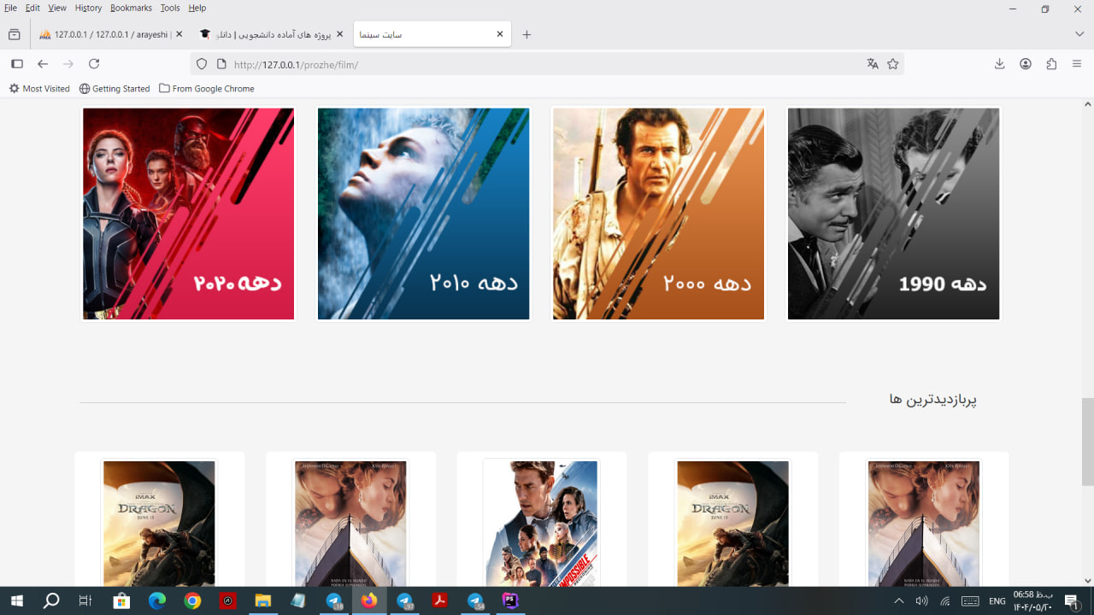
Task: Open Adobe Acrobat from the taskbar
Action: click(x=439, y=601)
